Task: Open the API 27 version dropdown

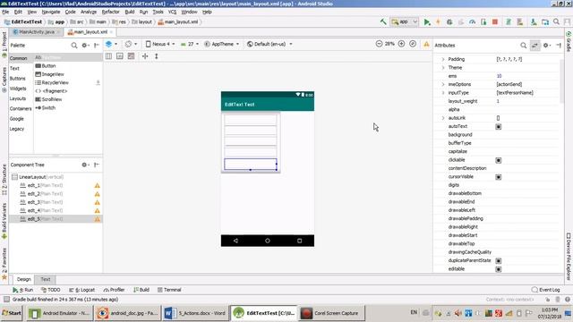Action: [x=190, y=44]
